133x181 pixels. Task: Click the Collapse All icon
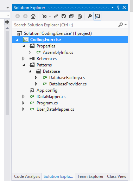tap(71, 16)
